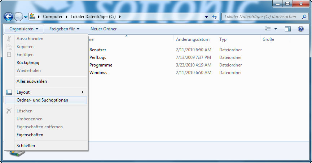Click the refresh icon beside address bar
Screen dimensions: 312x163
click(215, 17)
